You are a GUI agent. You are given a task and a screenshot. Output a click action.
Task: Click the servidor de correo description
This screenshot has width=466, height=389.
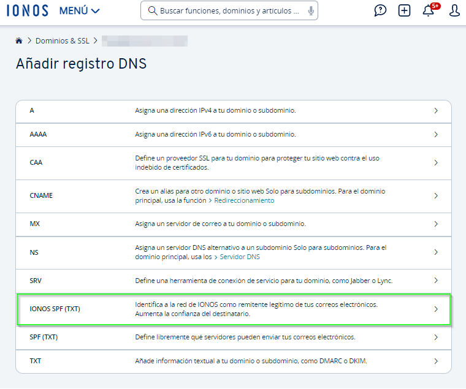pos(220,224)
